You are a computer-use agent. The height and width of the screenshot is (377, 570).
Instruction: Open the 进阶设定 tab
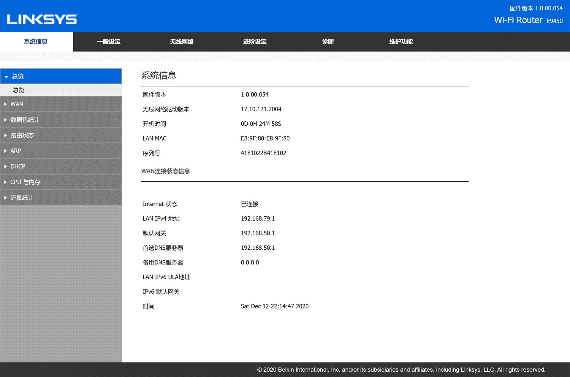255,42
